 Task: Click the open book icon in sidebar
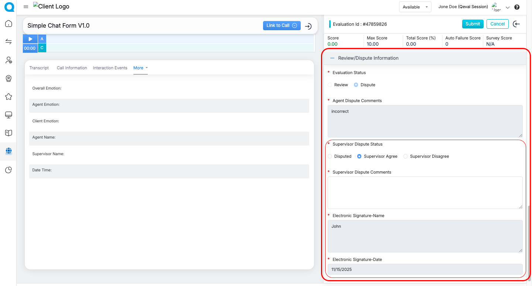point(8,133)
